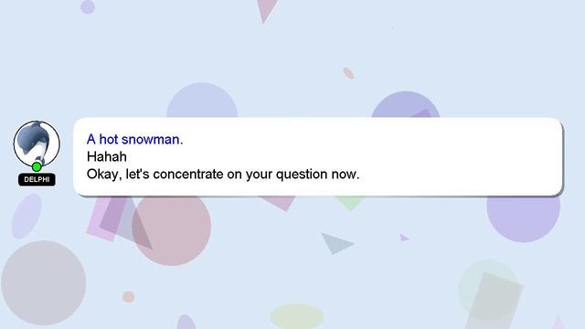Click the small purple circle in the top-left

88,6
